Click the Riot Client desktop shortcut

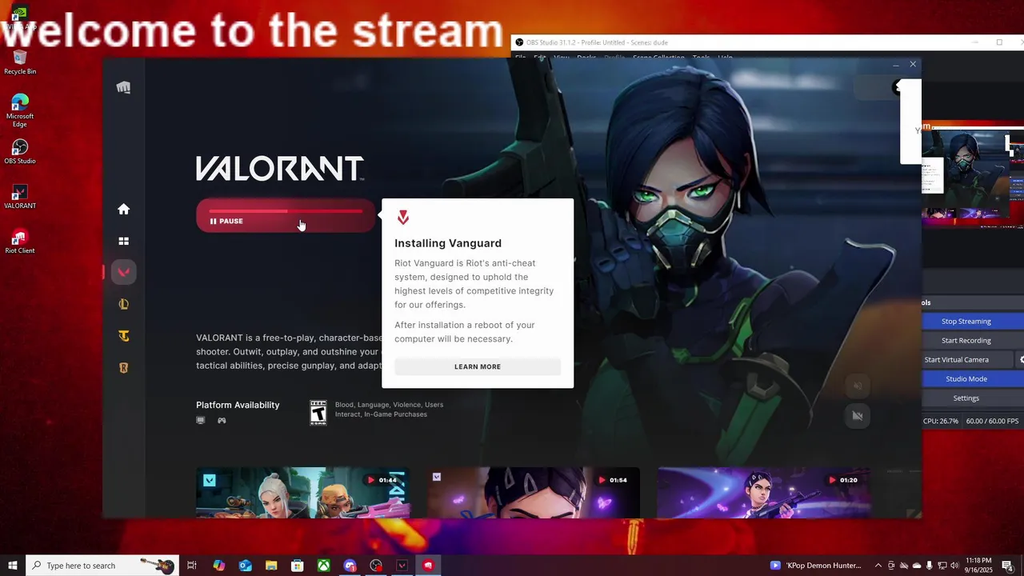[20, 242]
